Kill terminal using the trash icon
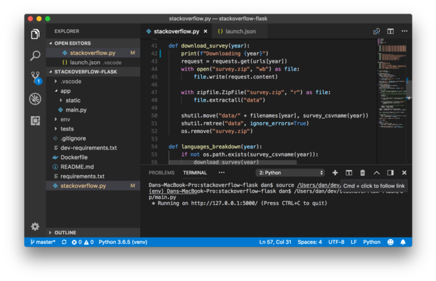 [x=362, y=173]
